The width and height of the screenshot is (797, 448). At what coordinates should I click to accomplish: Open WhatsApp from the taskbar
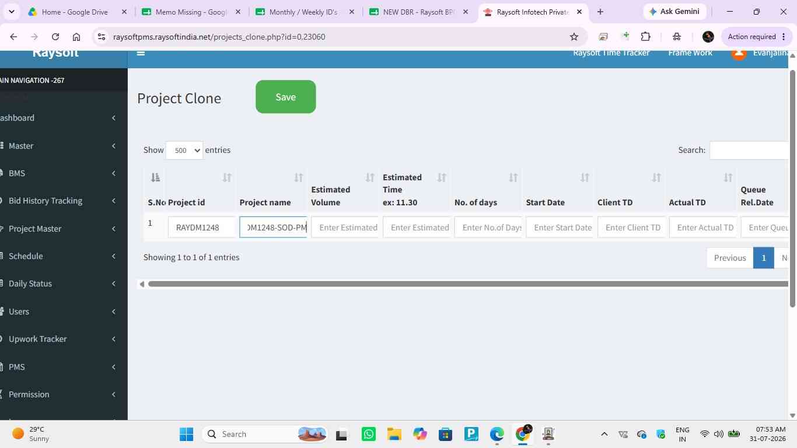369,434
